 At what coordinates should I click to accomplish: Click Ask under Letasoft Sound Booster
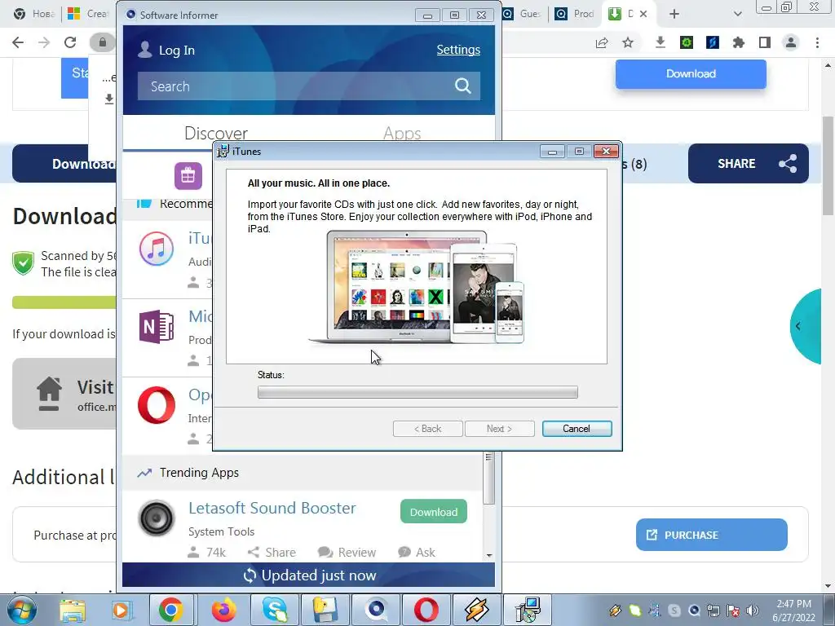tap(417, 552)
